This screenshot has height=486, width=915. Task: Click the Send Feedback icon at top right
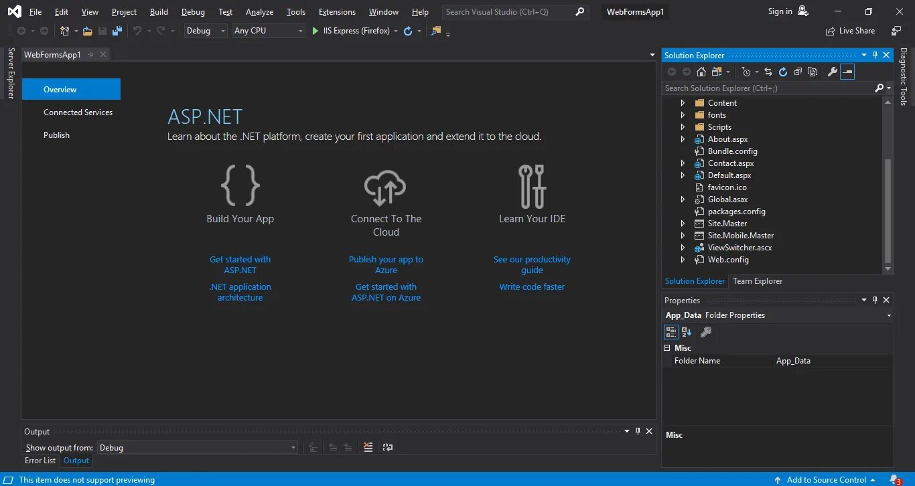[896, 31]
